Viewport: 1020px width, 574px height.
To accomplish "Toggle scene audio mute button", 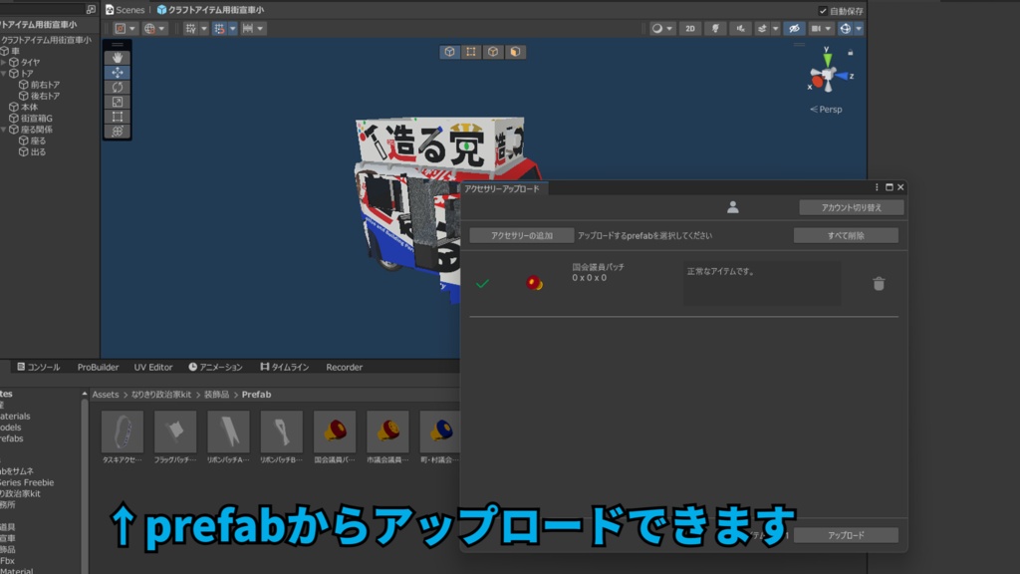I will point(740,29).
